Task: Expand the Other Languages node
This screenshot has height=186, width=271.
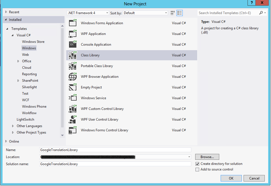Action: click(13, 126)
